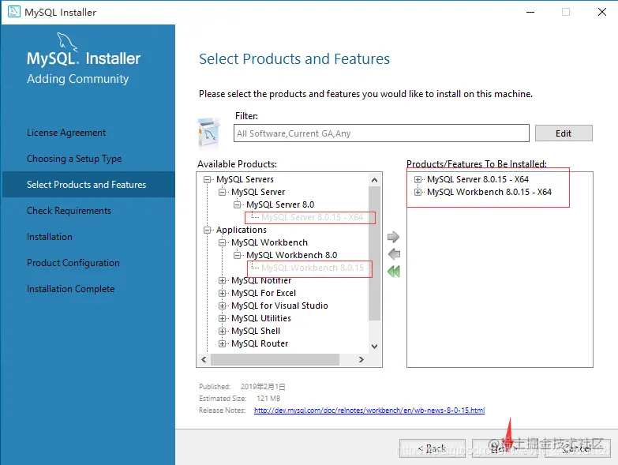The height and width of the screenshot is (465, 618).
Task: Click the MySQL dolphin logo
Action: (67, 42)
